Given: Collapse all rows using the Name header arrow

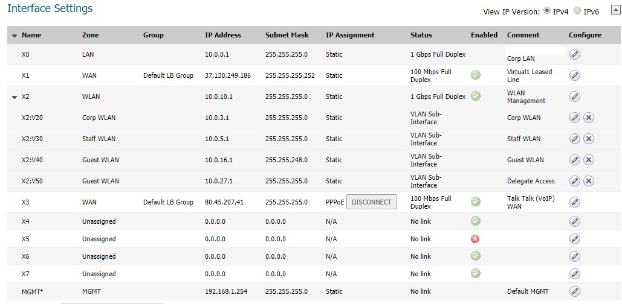Looking at the screenshot, I should pos(15,36).
